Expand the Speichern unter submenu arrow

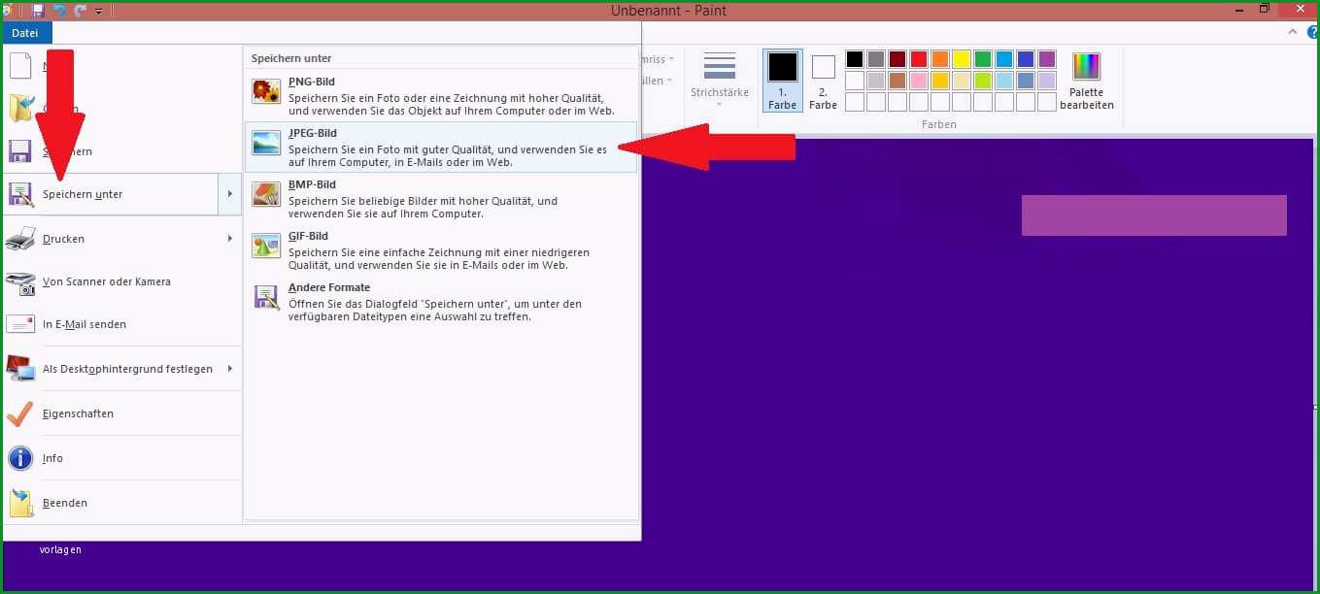(x=230, y=194)
